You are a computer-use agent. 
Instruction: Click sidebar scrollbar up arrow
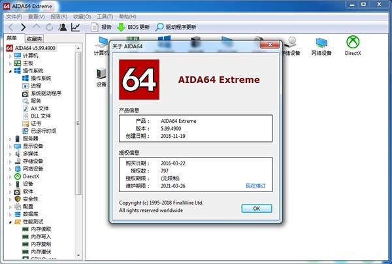[x=78, y=48]
